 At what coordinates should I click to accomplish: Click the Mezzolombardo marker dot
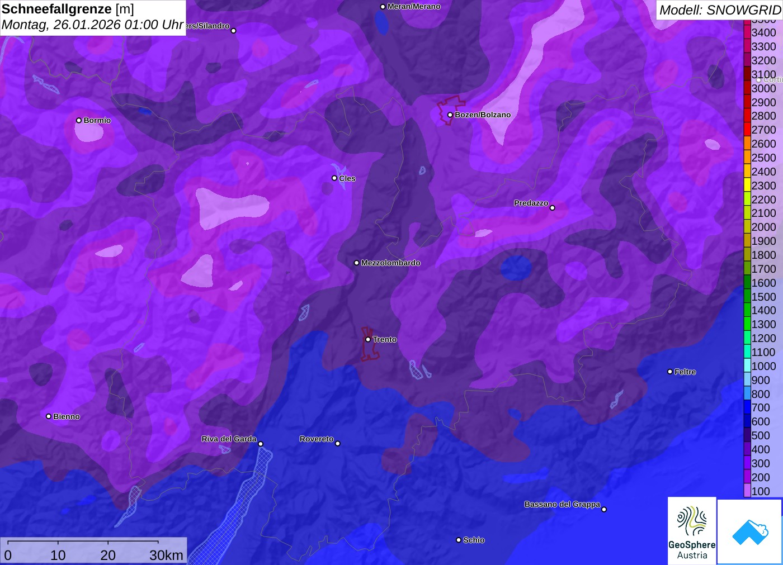point(356,263)
